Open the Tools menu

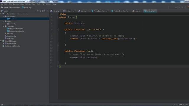(38, 4)
